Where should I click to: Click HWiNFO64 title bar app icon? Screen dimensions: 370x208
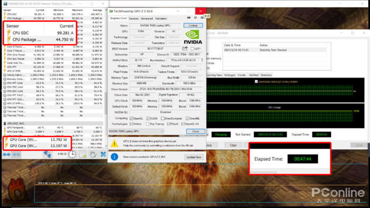coord(5,4)
